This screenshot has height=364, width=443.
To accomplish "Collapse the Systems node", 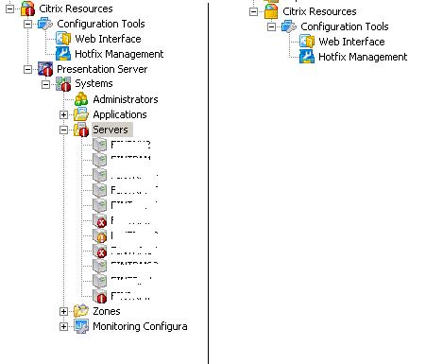I will click(x=46, y=84).
